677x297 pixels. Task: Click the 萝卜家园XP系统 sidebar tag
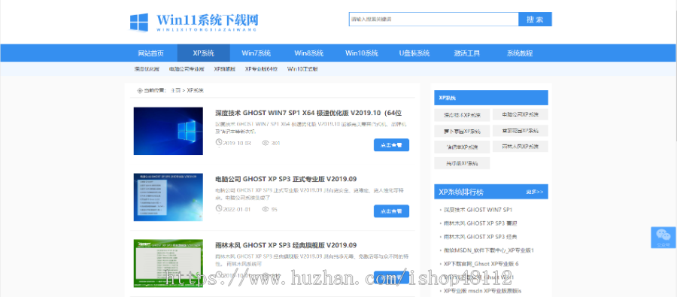tap(462, 131)
